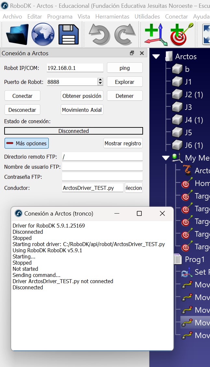Click the driver selection button
This screenshot has width=210, height=367.
coord(134,188)
